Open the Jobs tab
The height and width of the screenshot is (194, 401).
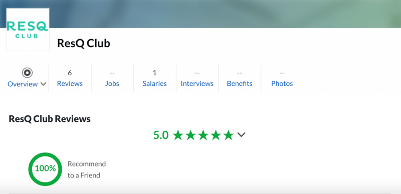click(112, 84)
